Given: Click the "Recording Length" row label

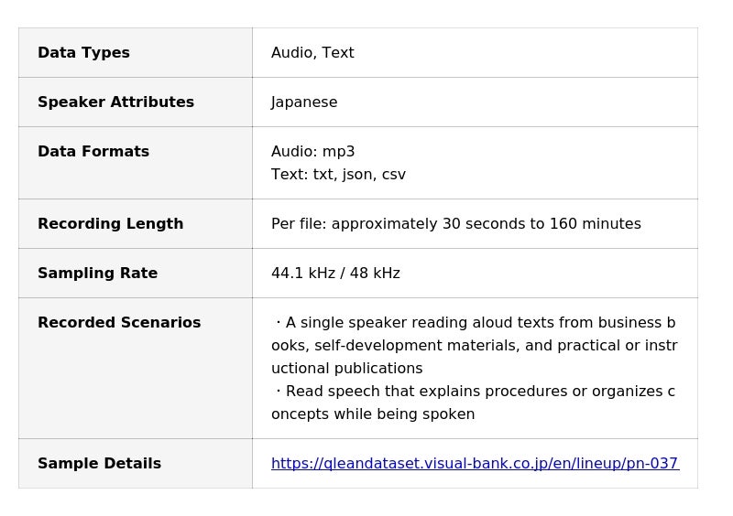Looking at the screenshot, I should (x=111, y=224).
